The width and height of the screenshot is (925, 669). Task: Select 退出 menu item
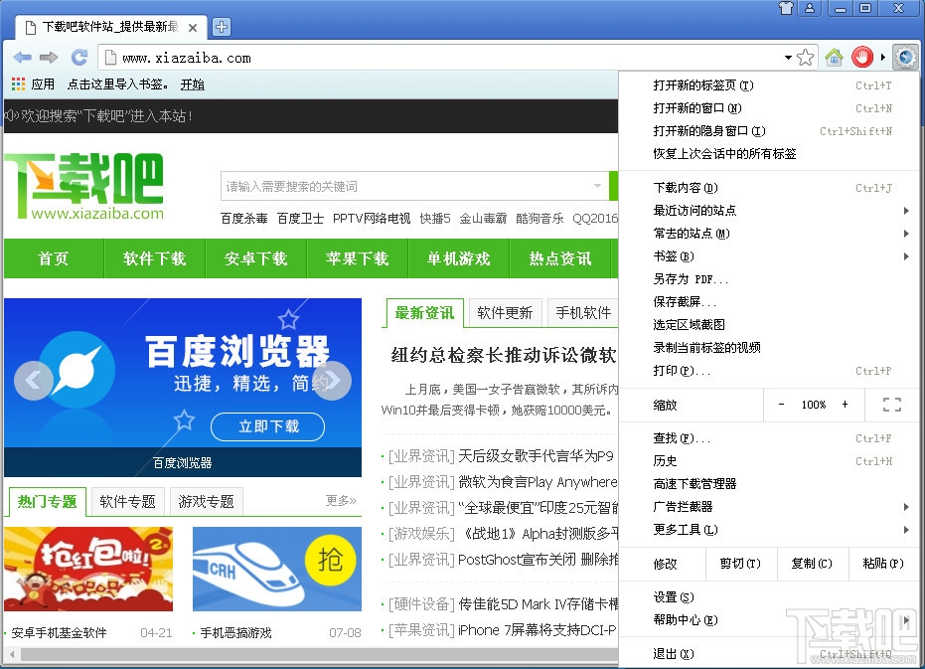(x=769, y=654)
